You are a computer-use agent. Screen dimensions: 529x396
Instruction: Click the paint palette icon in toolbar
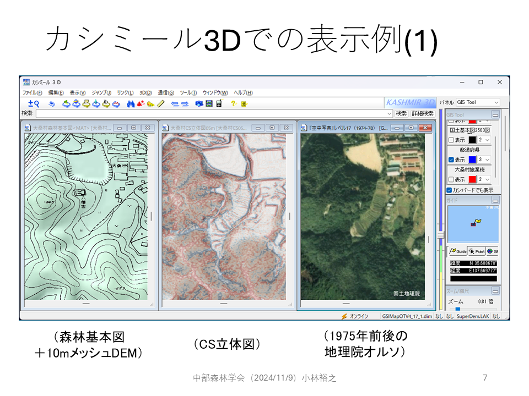click(x=150, y=104)
